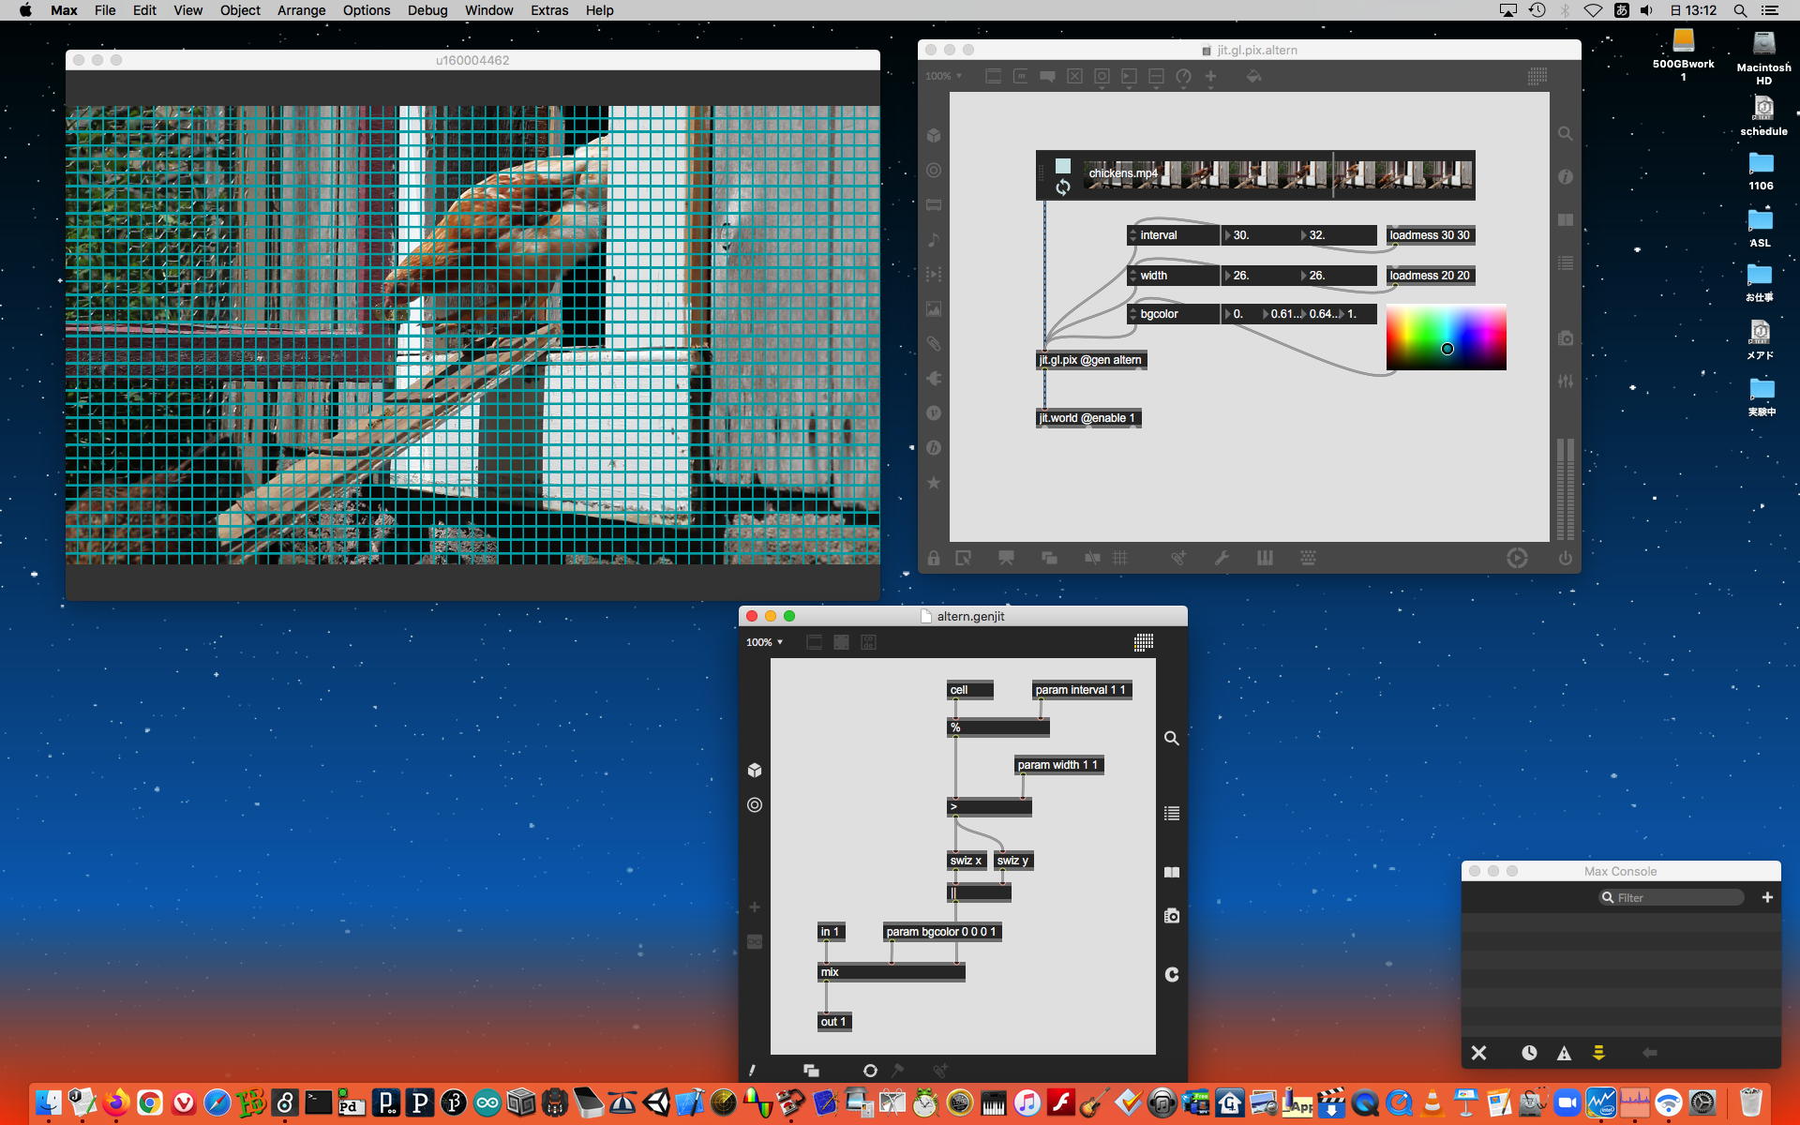Open the Extras menu
The height and width of the screenshot is (1125, 1800).
click(548, 10)
